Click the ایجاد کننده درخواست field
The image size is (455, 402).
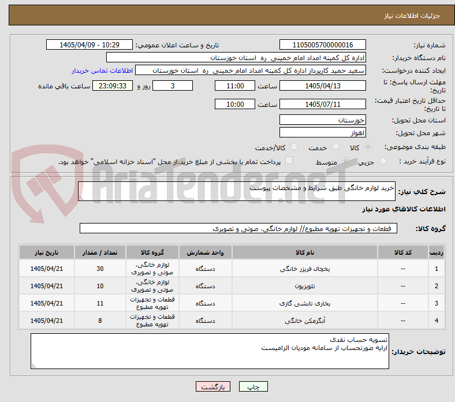[251, 70]
